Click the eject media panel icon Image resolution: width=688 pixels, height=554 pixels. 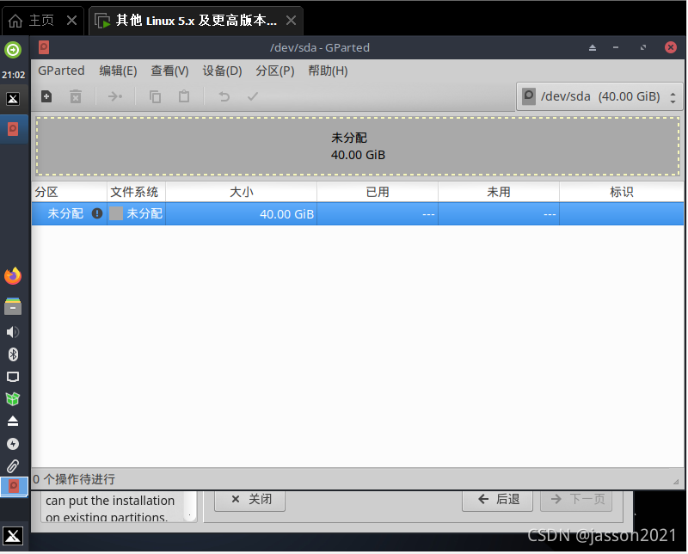coord(13,422)
